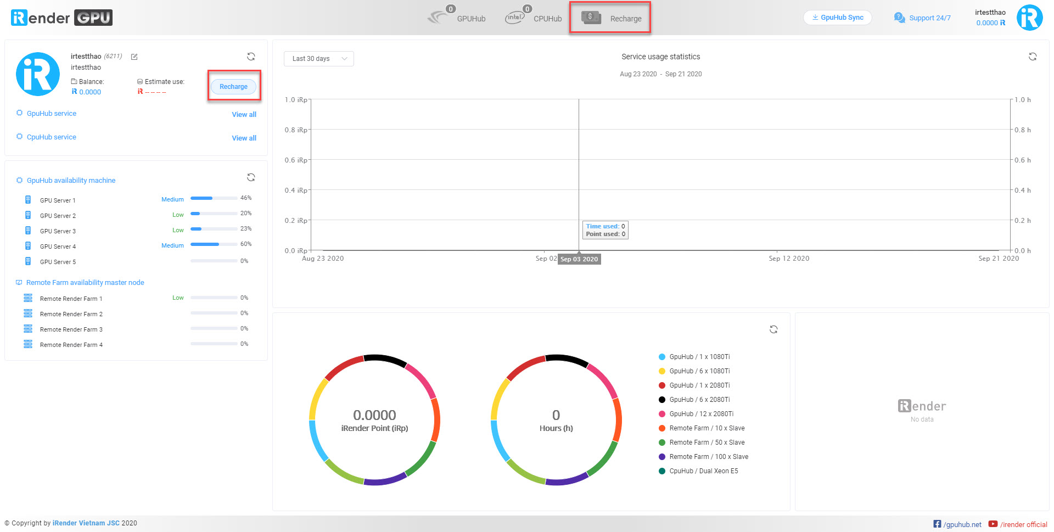1054x532 pixels.
Task: Refresh the service usage statistics chart
Action: coord(1032,57)
